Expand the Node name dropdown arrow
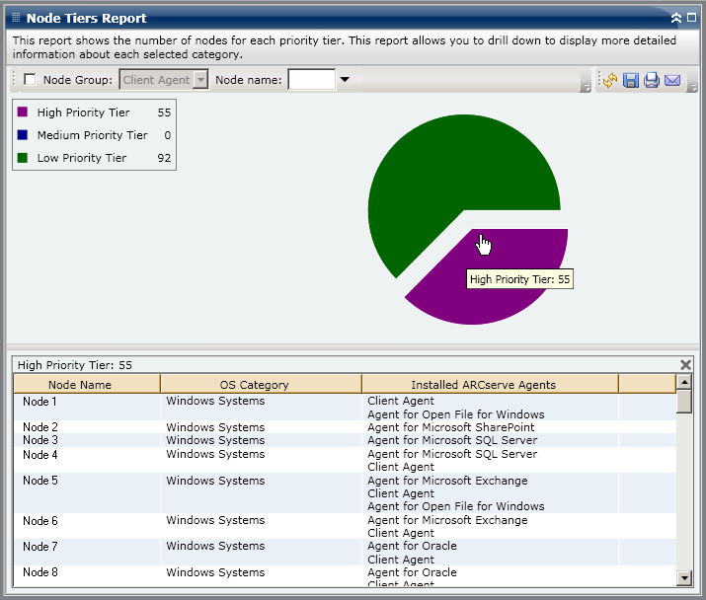Image resolution: width=706 pixels, height=600 pixels. [x=345, y=80]
